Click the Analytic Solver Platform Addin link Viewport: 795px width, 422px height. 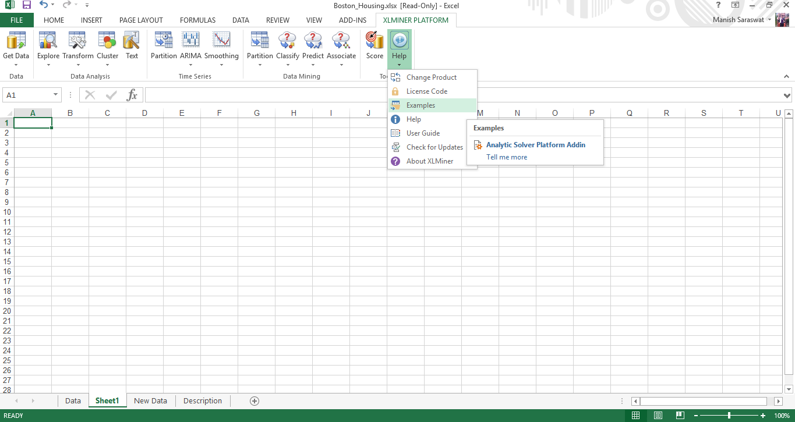(535, 145)
